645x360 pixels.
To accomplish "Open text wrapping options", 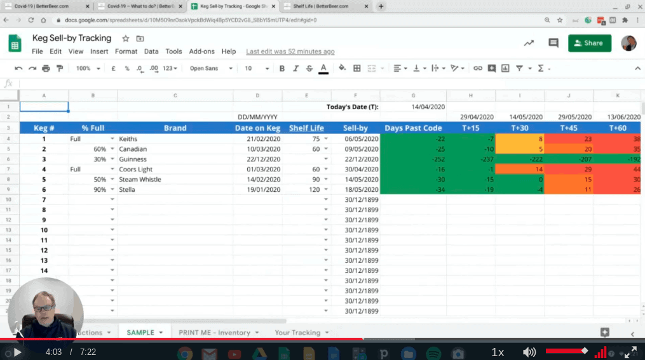I will pyautogui.click(x=438, y=68).
